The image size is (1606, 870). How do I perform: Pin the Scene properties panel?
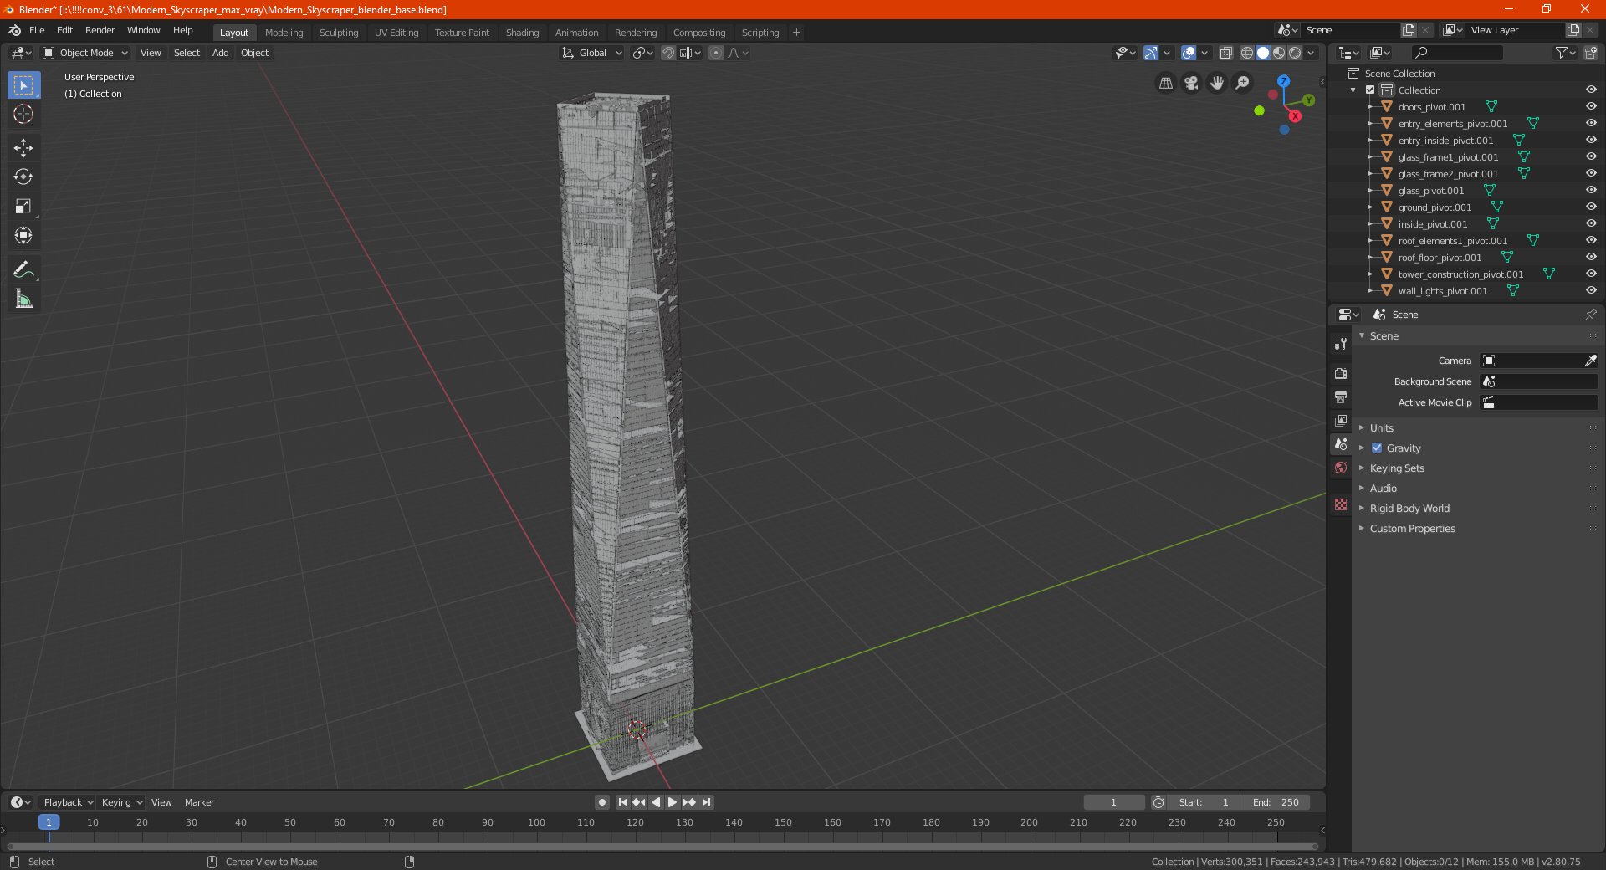1590,315
